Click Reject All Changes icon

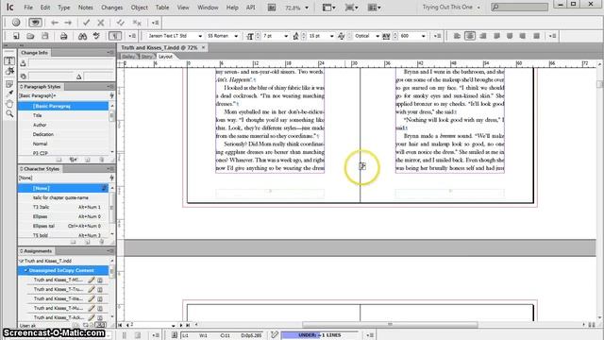click(x=137, y=23)
